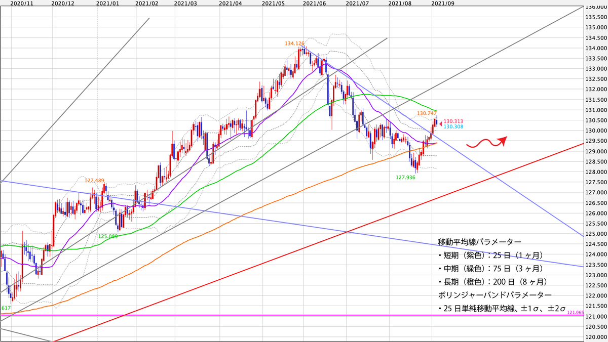The height and width of the screenshot is (342, 608).
Task: Click the 130.000 price axis label
Action: pyautogui.click(x=597, y=131)
